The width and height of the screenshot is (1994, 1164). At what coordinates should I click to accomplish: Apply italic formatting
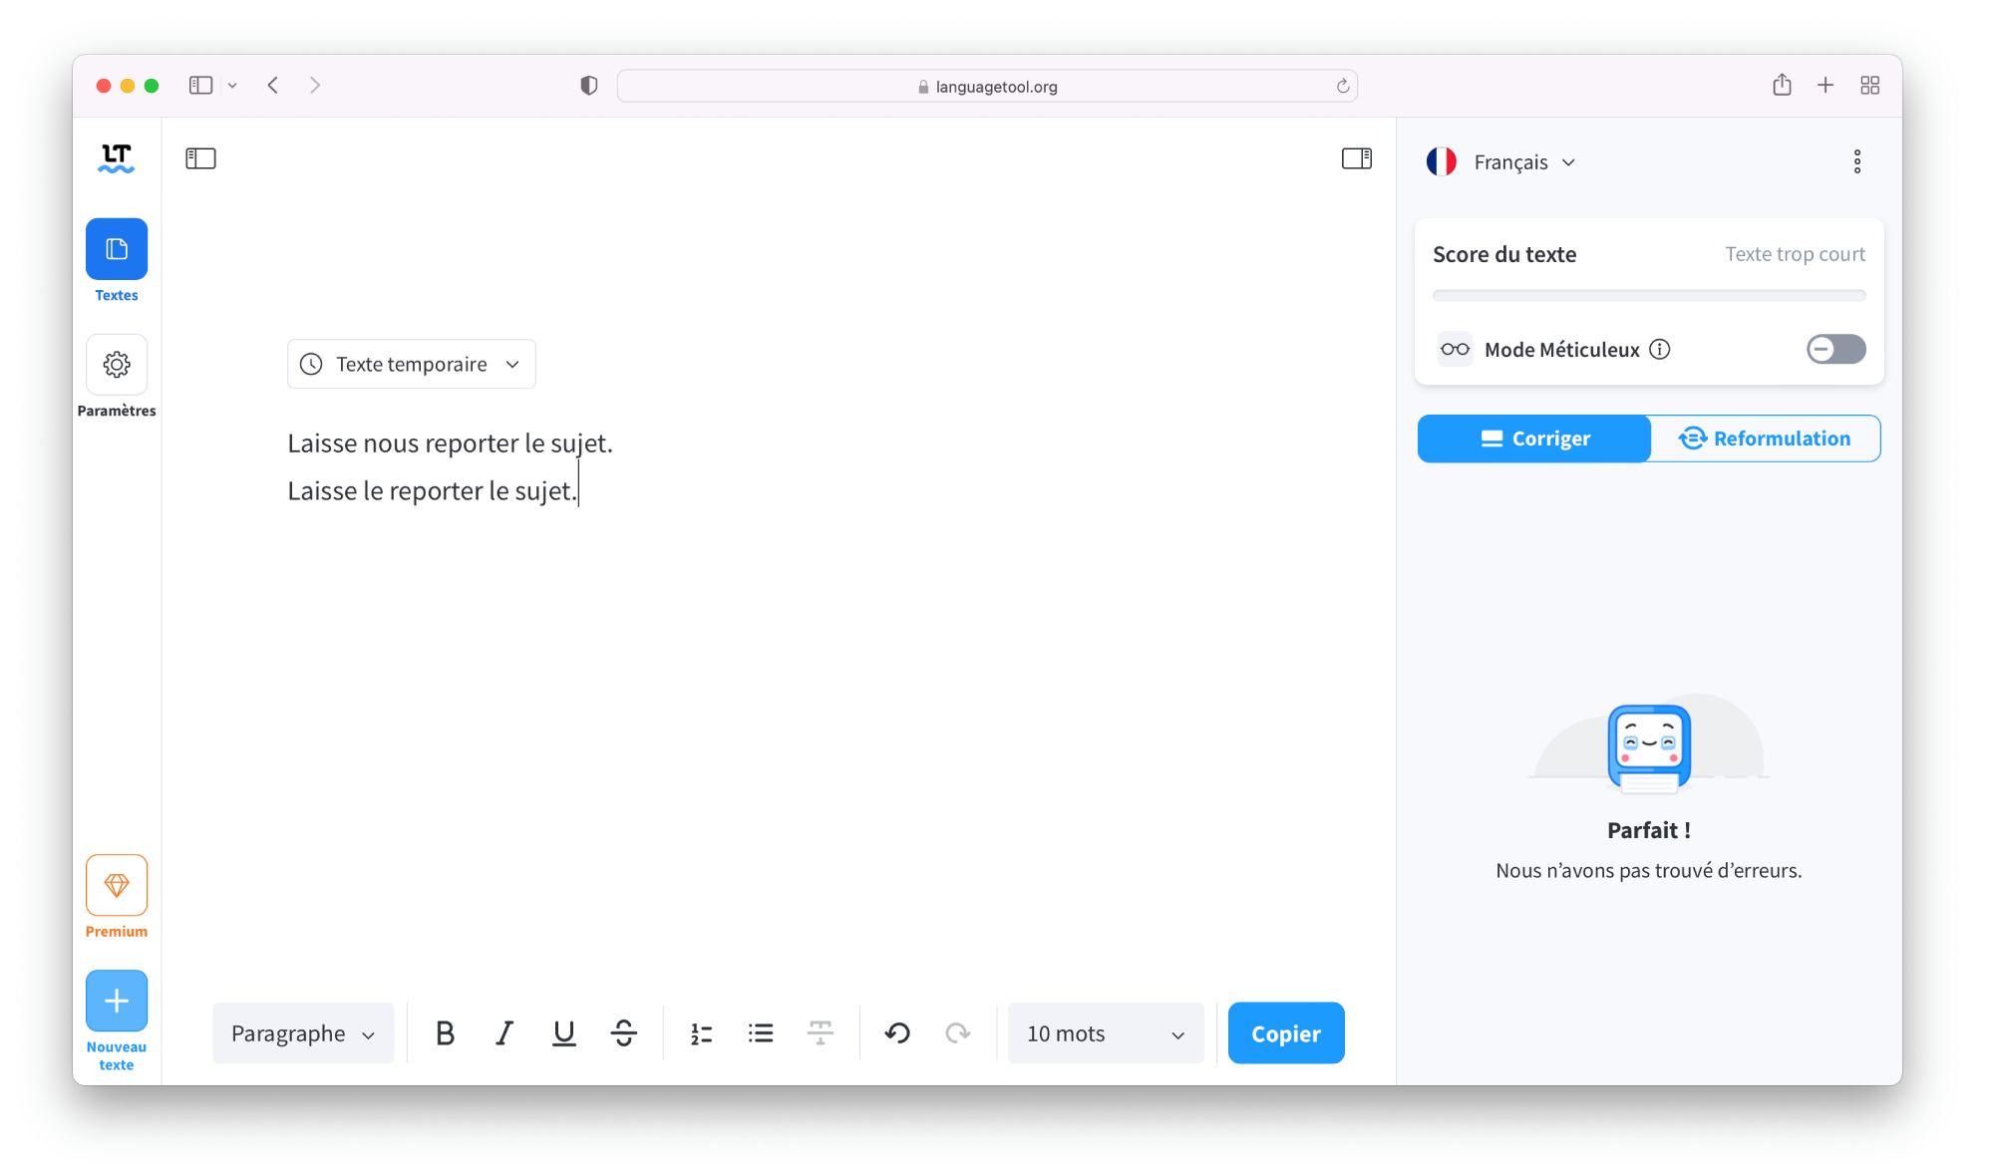click(504, 1033)
